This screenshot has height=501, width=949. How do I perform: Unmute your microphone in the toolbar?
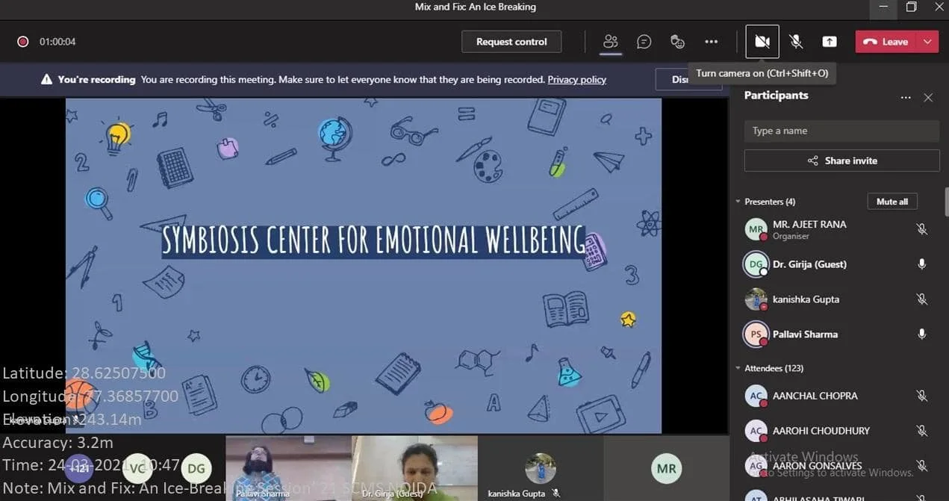coord(797,42)
